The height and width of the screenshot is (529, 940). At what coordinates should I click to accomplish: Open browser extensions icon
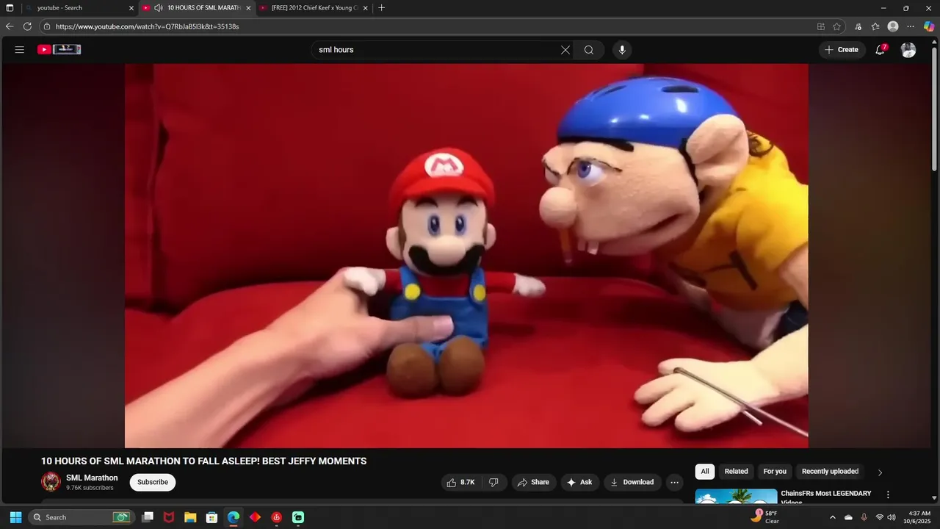(858, 26)
